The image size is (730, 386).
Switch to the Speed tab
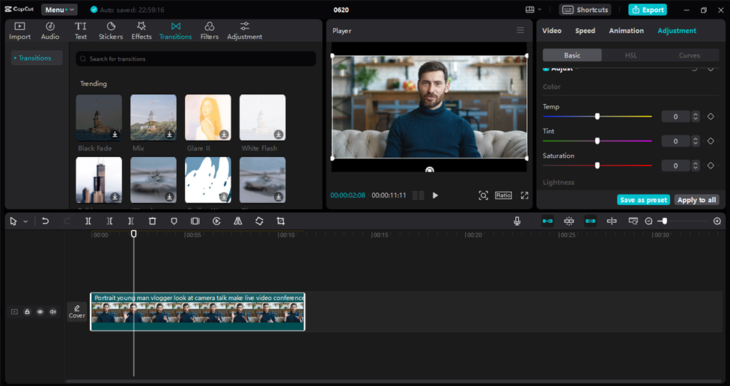click(x=585, y=31)
